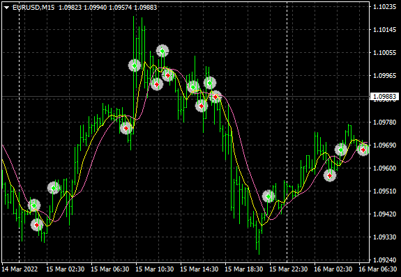Select the last red arrow signal near 16 Mar 06:30

point(363,150)
